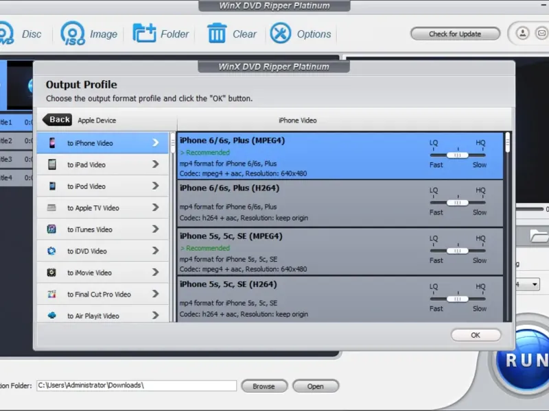Image resolution: width=549 pixels, height=411 pixels.
Task: Click the iPad device icon
Action: pyautogui.click(x=52, y=164)
